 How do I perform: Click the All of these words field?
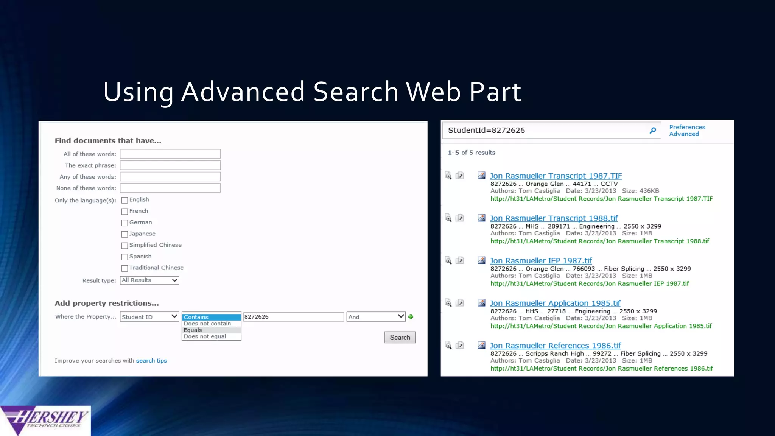click(x=170, y=154)
